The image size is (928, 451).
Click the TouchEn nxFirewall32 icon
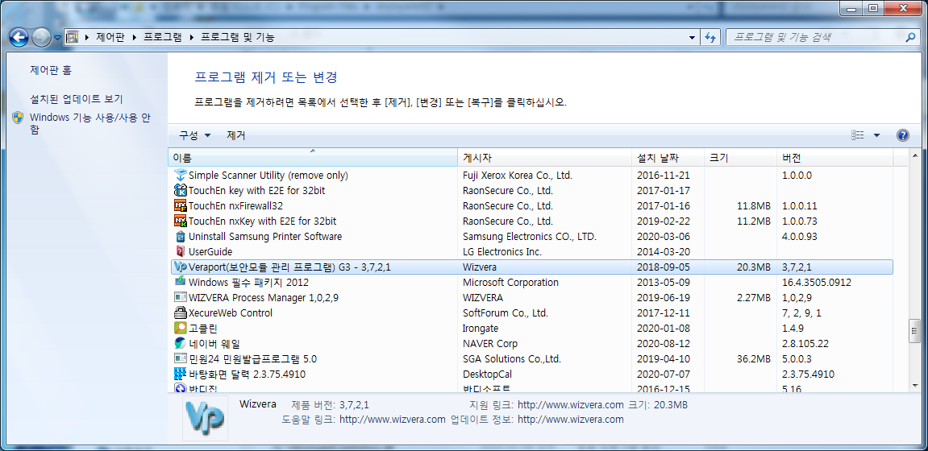181,205
